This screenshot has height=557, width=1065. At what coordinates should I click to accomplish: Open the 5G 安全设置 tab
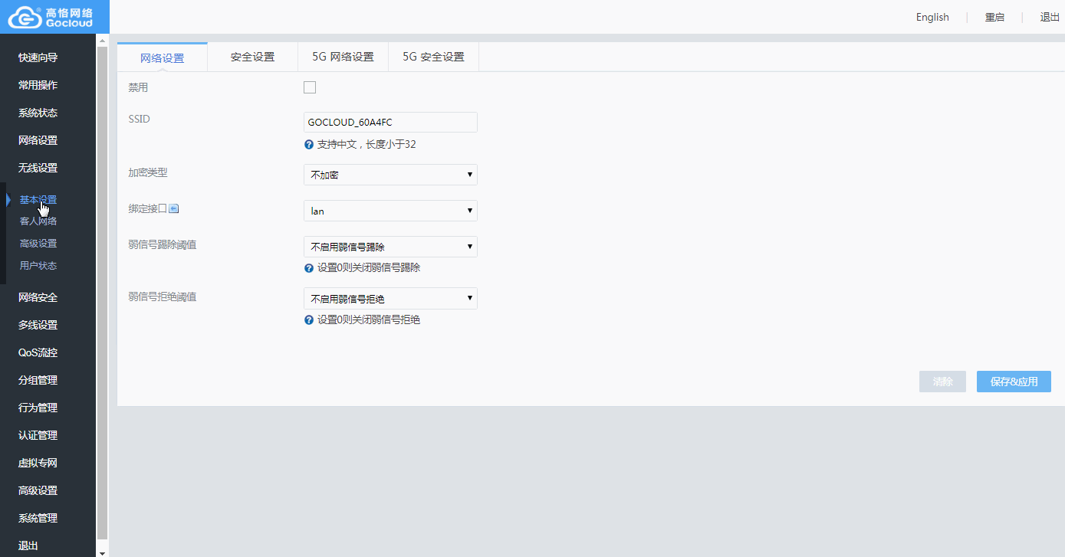pyautogui.click(x=433, y=57)
